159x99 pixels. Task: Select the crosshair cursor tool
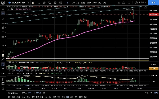[3, 13]
